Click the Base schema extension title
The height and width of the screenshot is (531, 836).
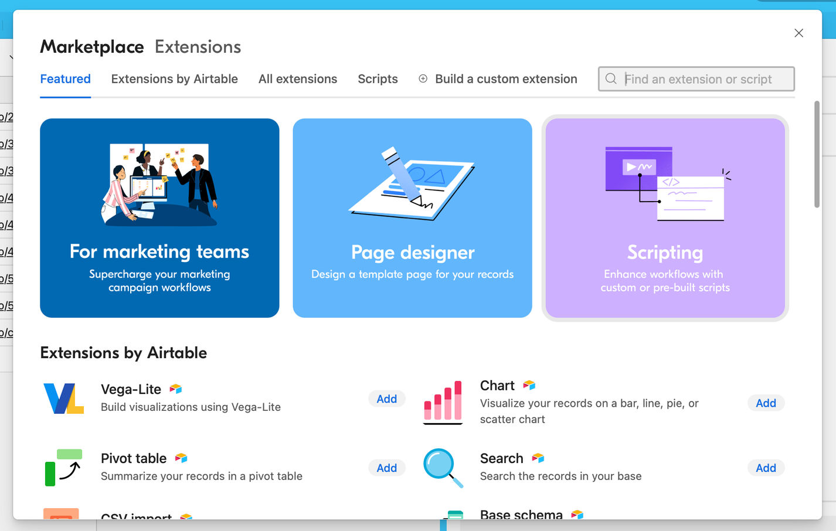[521, 514]
